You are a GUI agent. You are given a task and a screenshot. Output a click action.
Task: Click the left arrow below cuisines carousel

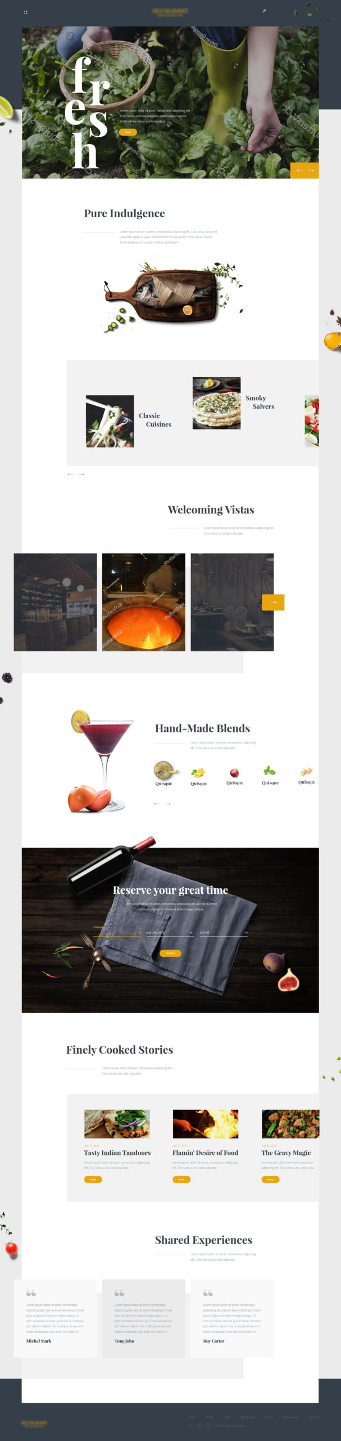[x=70, y=475]
